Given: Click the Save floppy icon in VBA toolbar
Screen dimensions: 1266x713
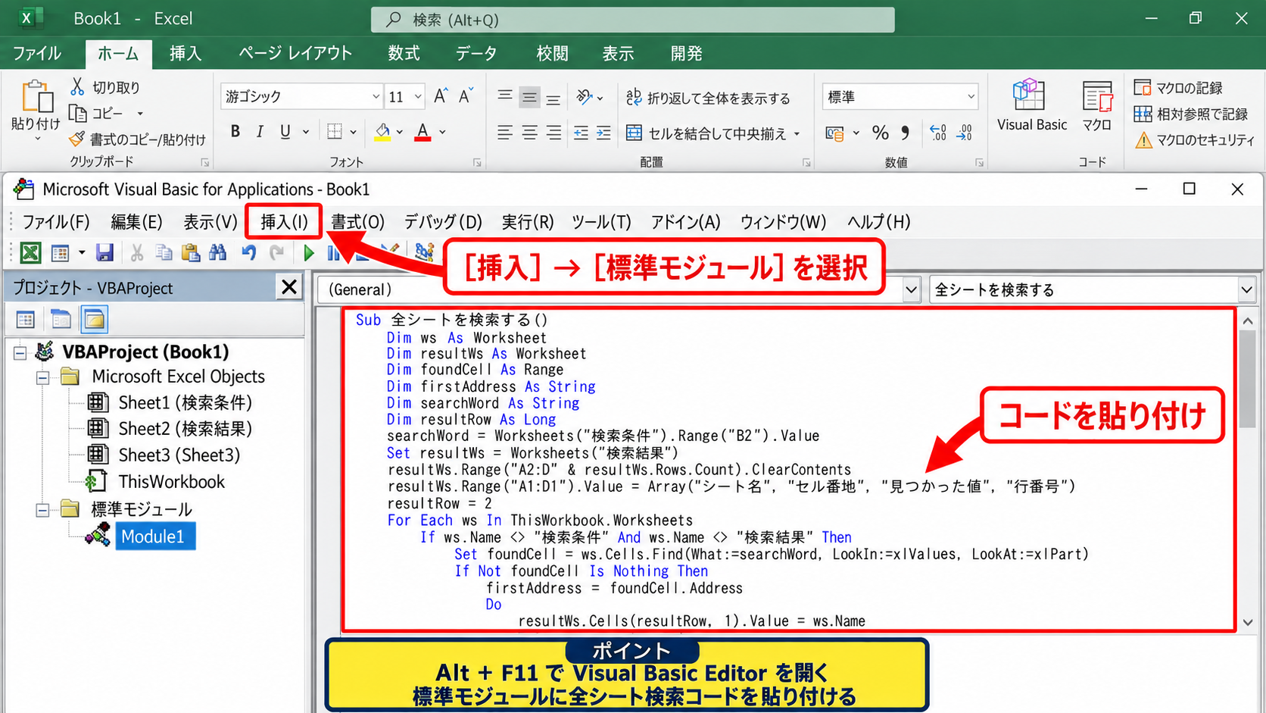Looking at the screenshot, I should coord(104,252).
